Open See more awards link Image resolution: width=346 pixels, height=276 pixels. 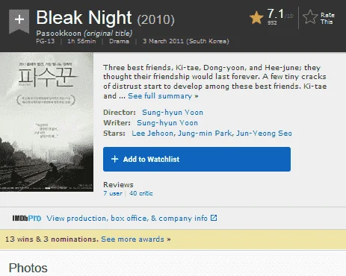[136, 239]
